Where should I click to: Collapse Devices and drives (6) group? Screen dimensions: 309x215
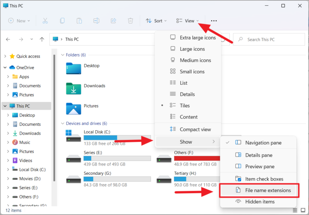pos(62,123)
